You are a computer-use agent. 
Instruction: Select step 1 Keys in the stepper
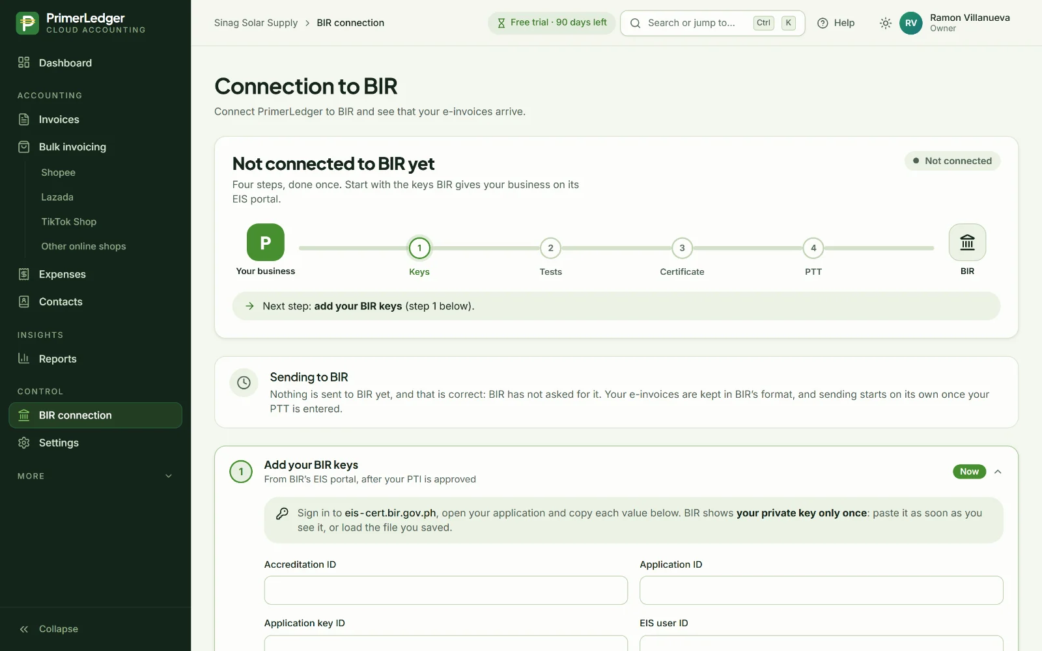pos(419,248)
